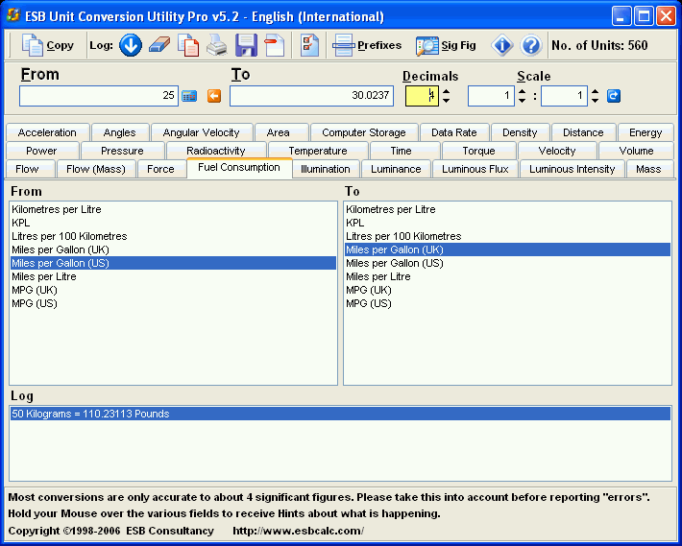Screen dimensions: 682x546
Task: Open the Mass tab
Action: pyautogui.click(x=648, y=169)
